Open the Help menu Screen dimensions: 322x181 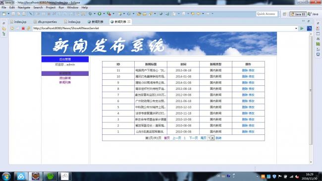point(85,7)
